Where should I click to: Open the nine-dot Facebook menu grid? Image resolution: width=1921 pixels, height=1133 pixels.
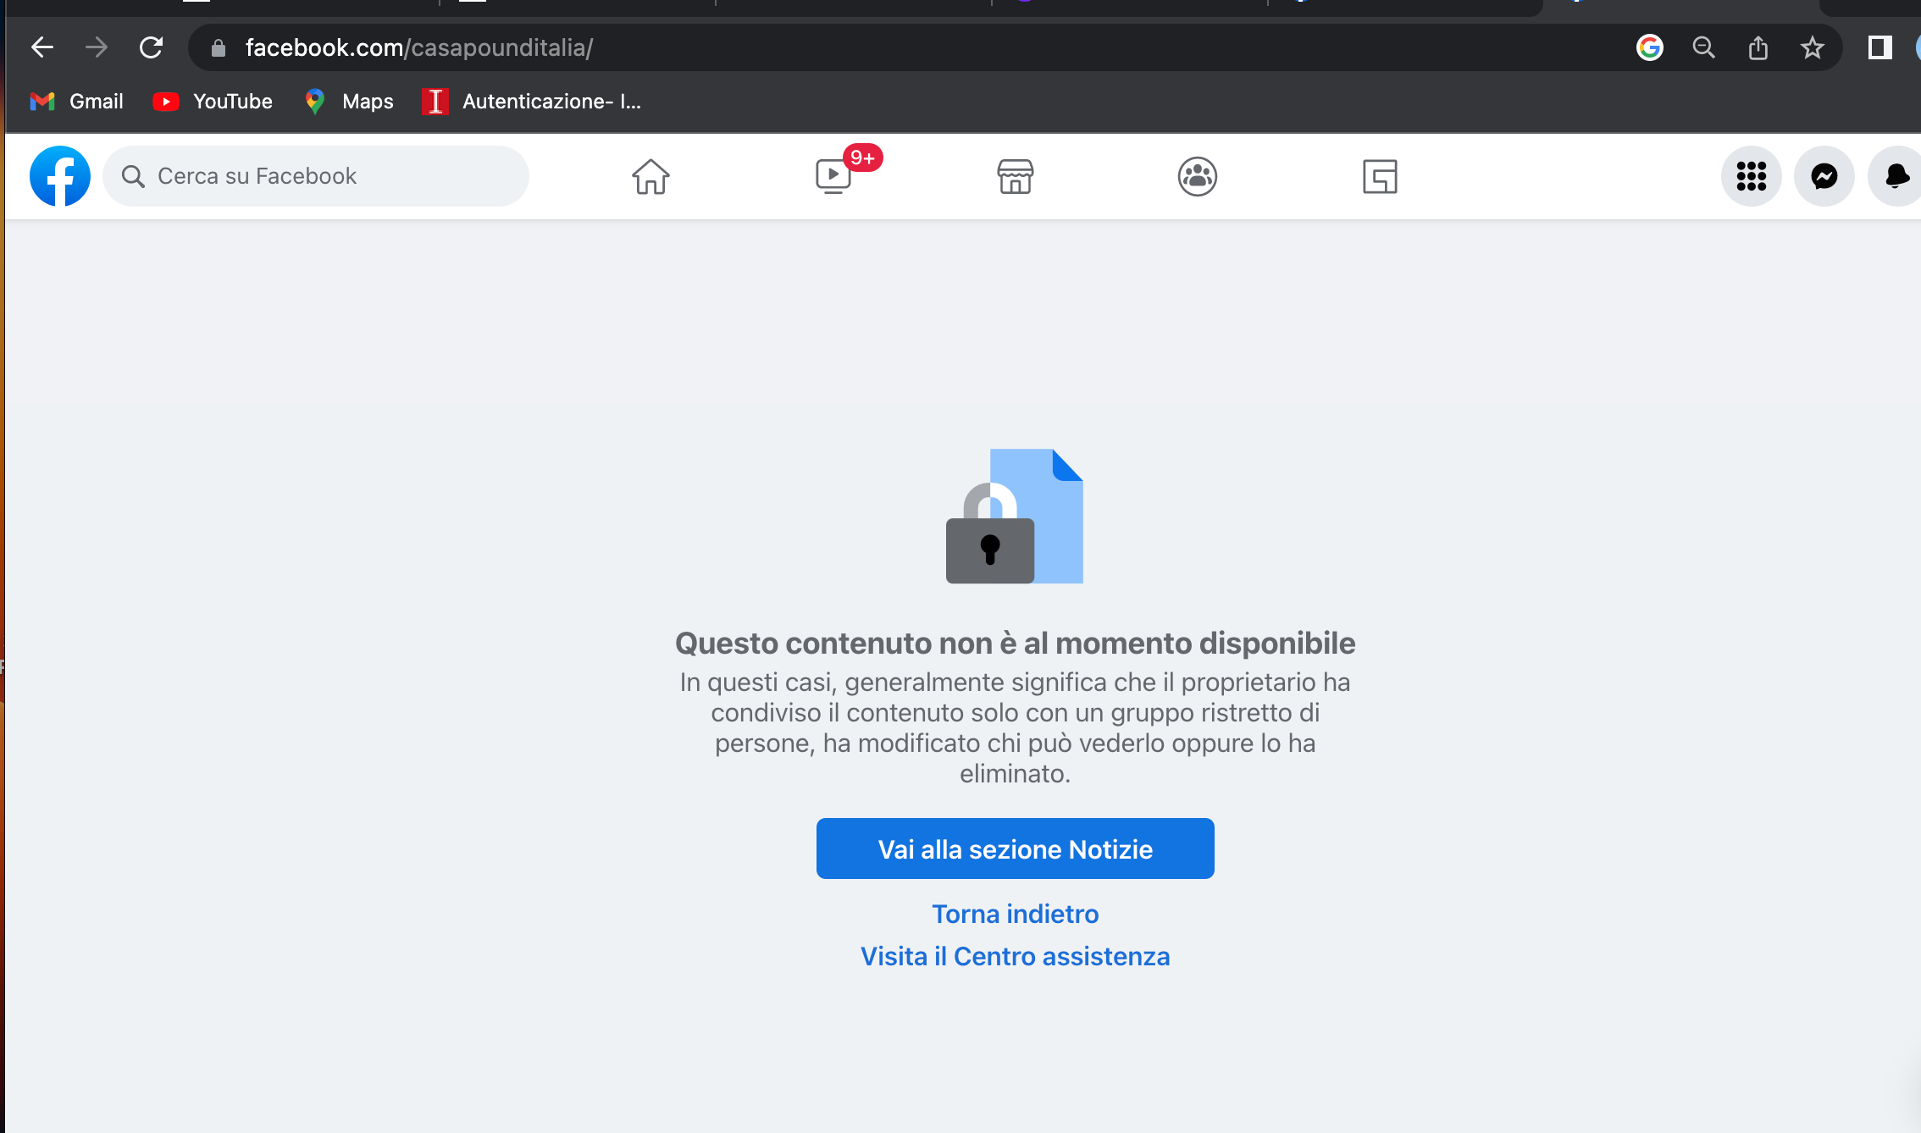[1751, 176]
